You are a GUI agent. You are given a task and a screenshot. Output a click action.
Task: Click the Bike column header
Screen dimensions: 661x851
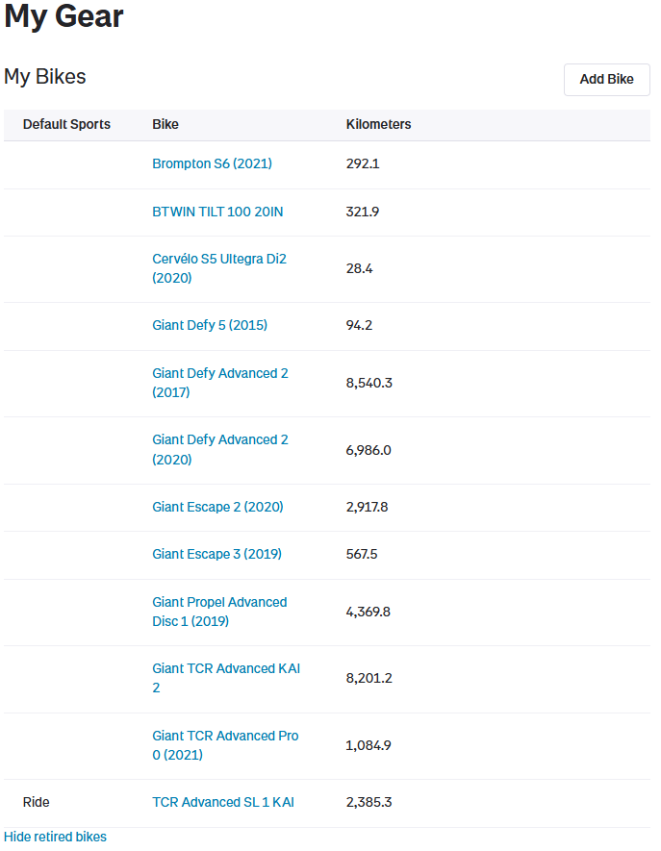point(165,124)
